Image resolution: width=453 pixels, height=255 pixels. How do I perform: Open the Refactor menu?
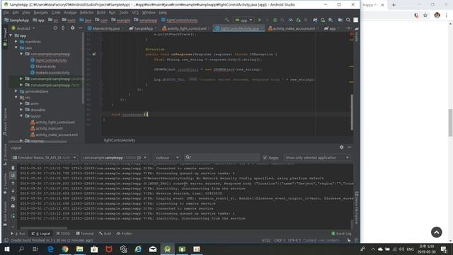[x=86, y=13]
